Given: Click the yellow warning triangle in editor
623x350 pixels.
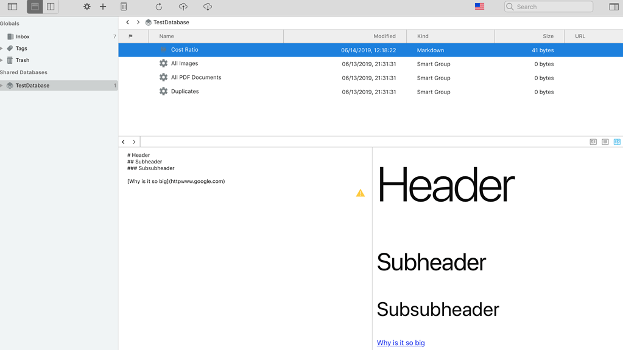Looking at the screenshot, I should tap(361, 193).
